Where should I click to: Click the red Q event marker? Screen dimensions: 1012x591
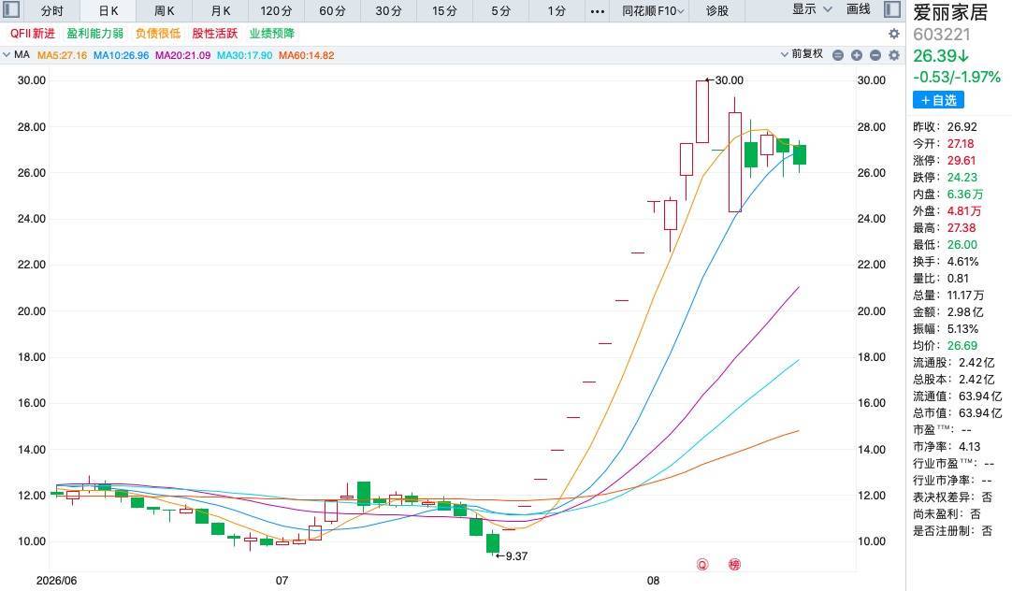tap(702, 565)
